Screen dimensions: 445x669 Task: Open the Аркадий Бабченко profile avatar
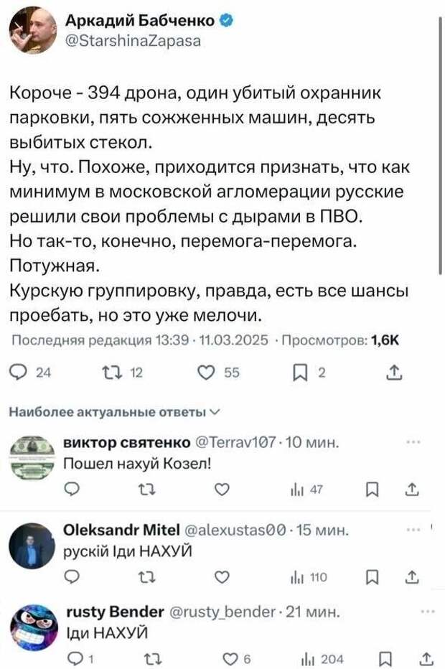click(32, 30)
